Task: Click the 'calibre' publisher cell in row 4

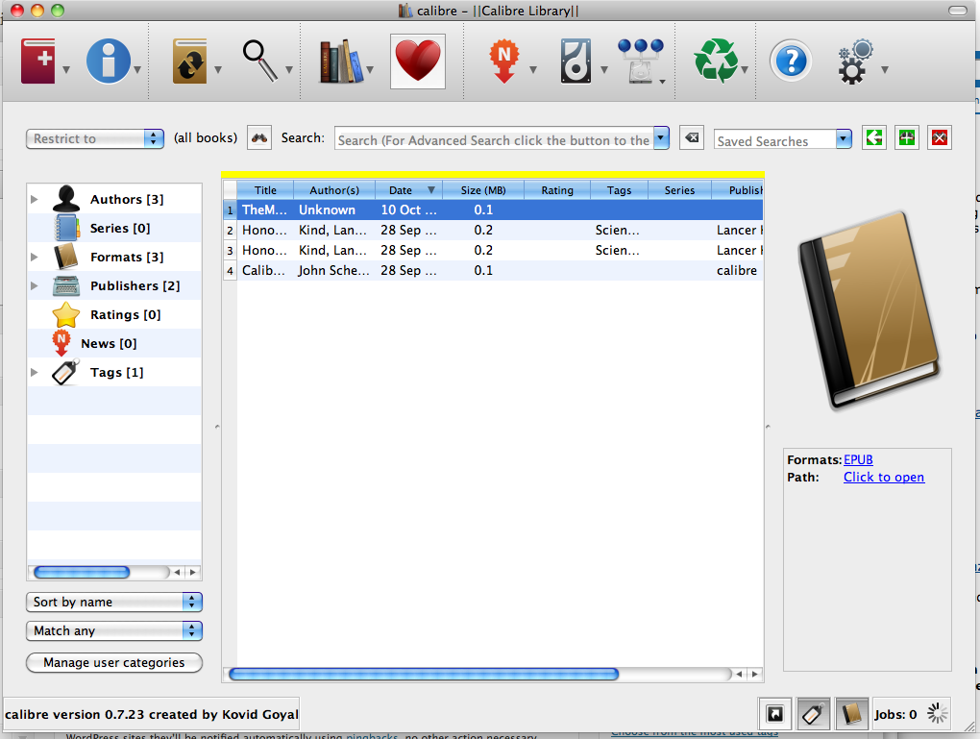Action: point(737,271)
